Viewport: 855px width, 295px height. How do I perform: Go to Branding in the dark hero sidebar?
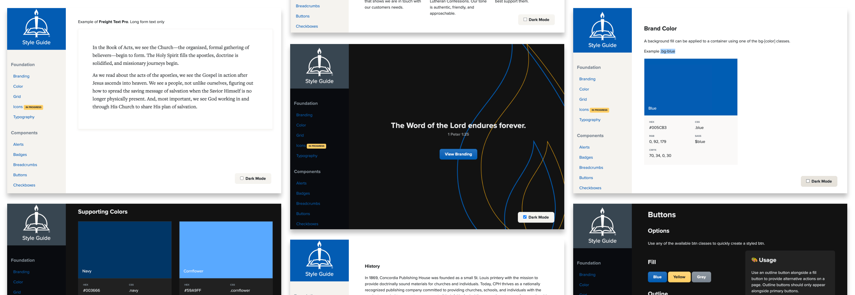(x=304, y=115)
